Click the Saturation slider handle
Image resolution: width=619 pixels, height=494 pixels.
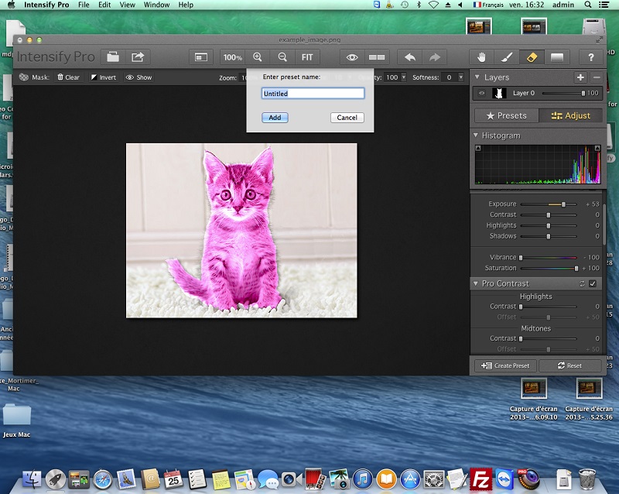pos(576,268)
